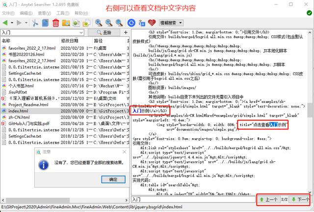Sort by the 修改日期 column header
This screenshot has width=314, height=212.
tap(76, 41)
